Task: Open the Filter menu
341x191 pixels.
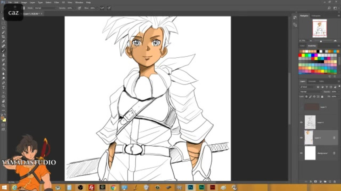Action: [56, 2]
